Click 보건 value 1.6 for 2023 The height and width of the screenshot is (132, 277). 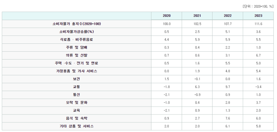258,79
